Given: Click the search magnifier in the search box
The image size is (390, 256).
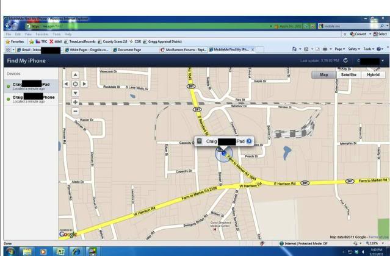Looking at the screenshot, I should point(382,26).
